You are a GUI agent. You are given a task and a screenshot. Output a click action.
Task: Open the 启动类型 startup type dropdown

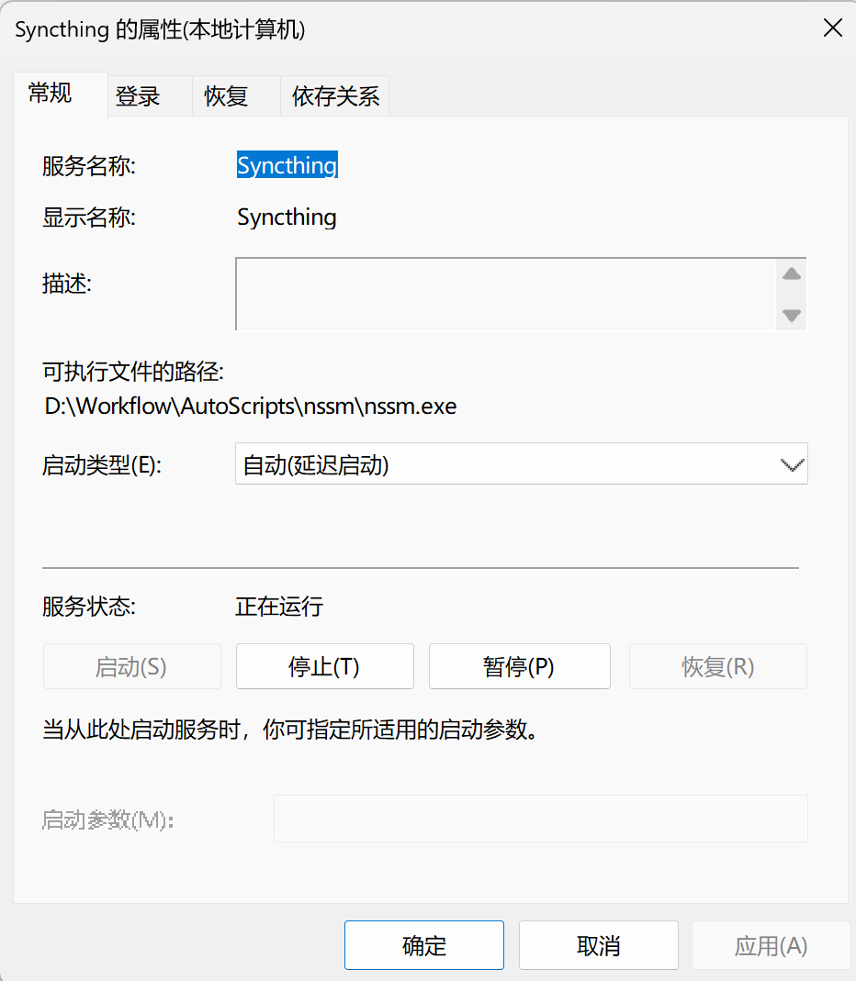521,463
